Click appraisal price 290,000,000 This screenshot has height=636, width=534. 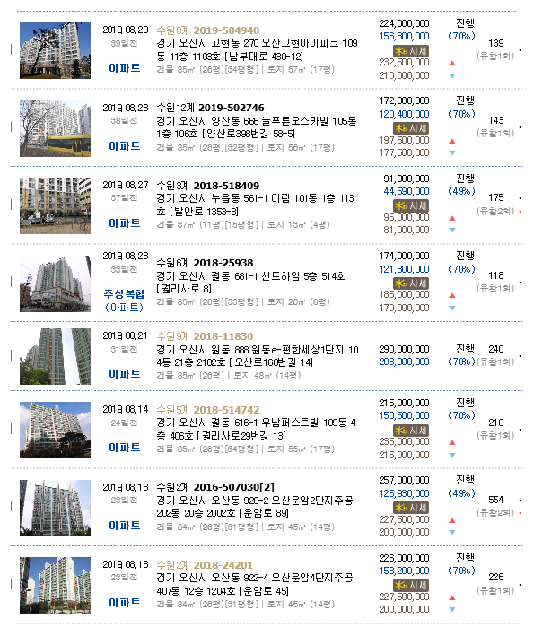click(x=404, y=349)
